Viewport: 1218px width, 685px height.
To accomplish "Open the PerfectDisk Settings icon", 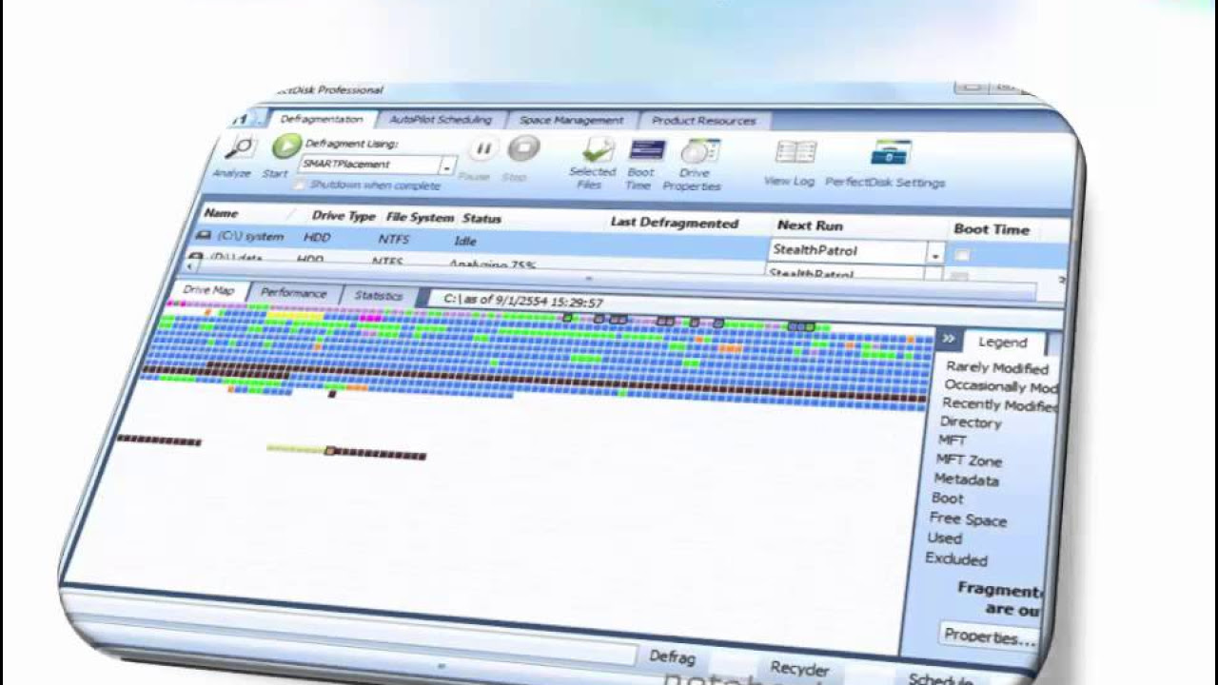I will tap(891, 152).
